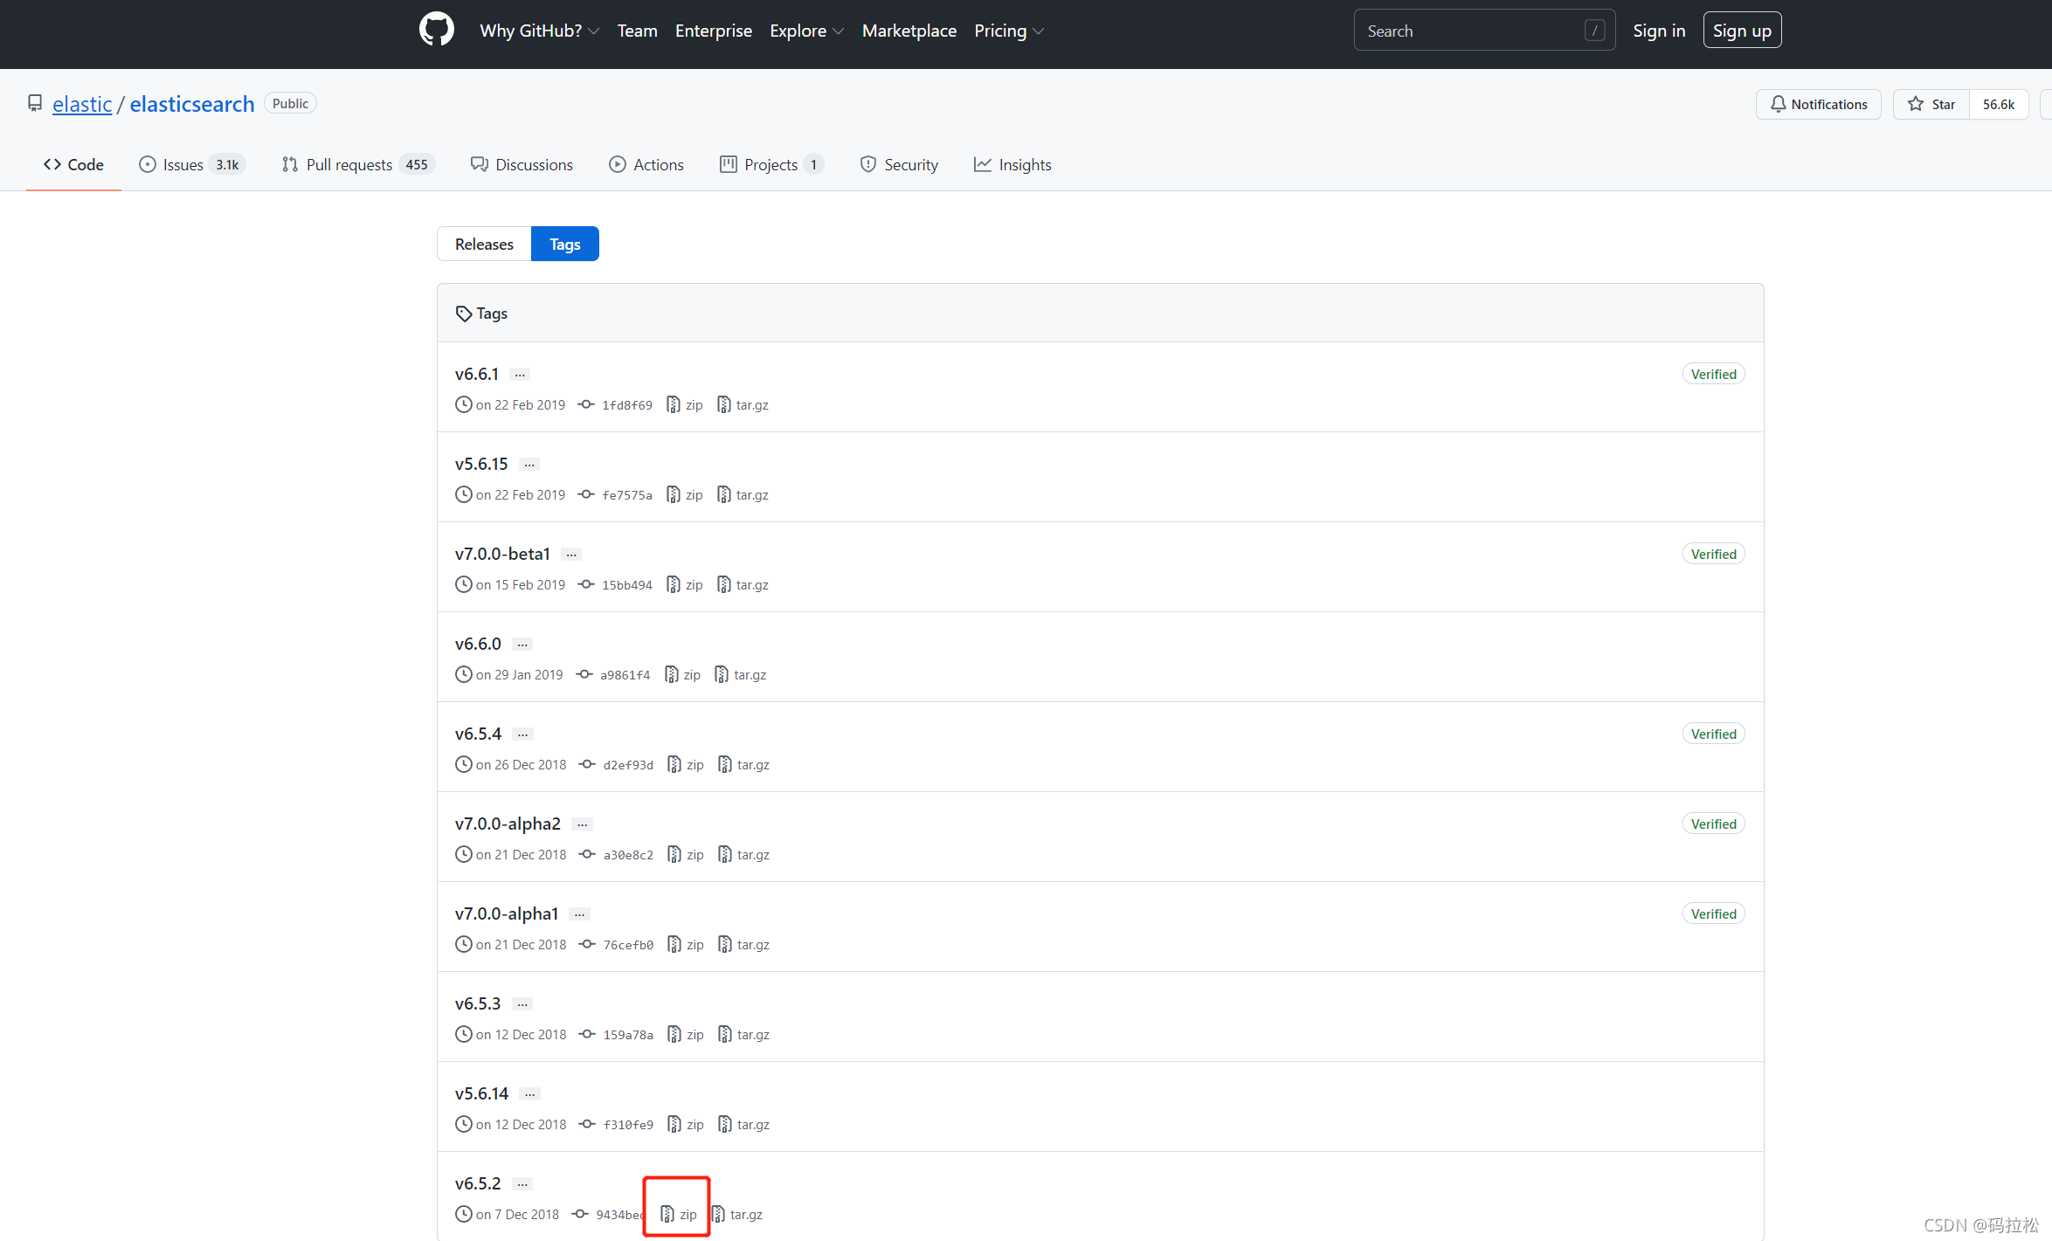2052x1241 pixels.
Task: Open the Actions tab
Action: click(646, 164)
